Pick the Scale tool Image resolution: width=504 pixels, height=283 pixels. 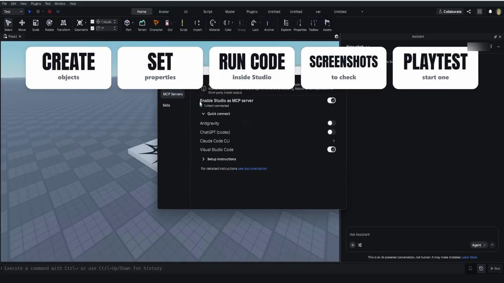35,25
